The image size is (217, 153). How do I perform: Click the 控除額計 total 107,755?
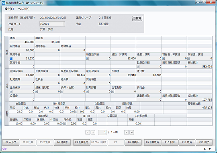tap(200, 100)
